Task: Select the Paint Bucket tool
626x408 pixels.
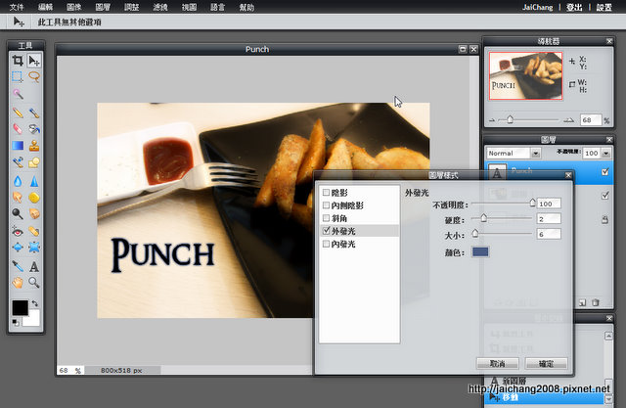Action: (x=34, y=129)
